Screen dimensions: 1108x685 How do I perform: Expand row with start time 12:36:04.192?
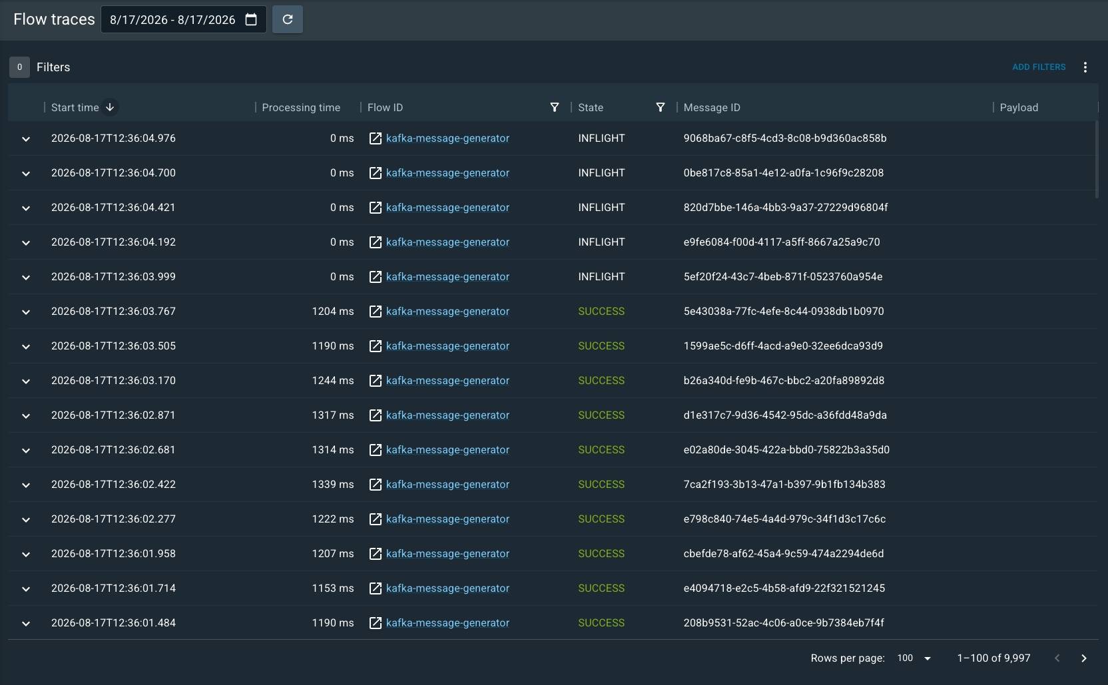coord(26,243)
